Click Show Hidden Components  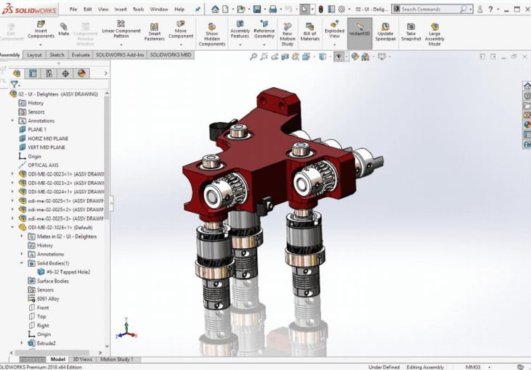(211, 34)
